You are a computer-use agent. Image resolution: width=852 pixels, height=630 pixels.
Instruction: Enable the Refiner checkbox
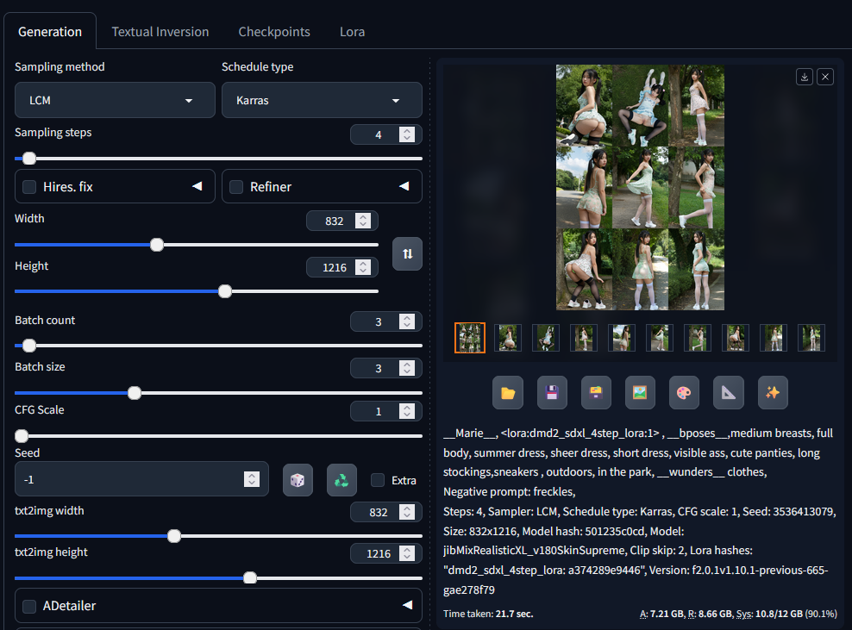point(236,187)
